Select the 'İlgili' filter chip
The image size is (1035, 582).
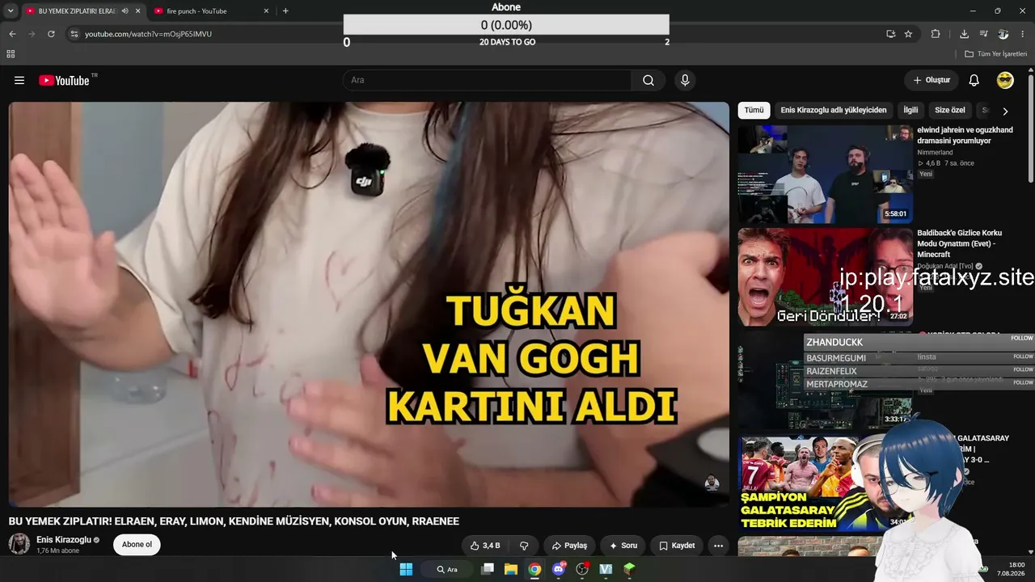coord(910,110)
